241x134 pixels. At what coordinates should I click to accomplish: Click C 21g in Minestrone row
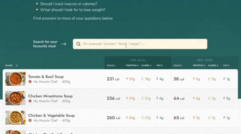coord(146,98)
